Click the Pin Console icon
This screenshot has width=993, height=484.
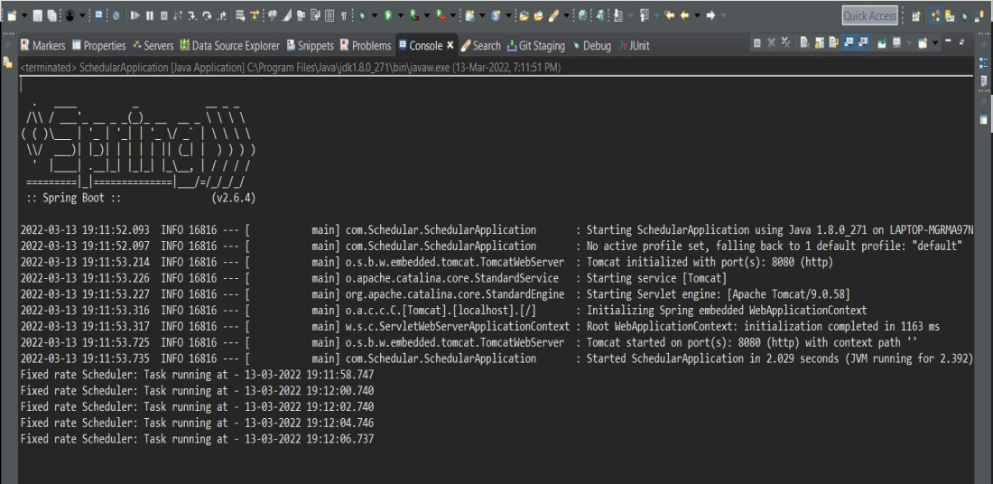click(x=882, y=42)
